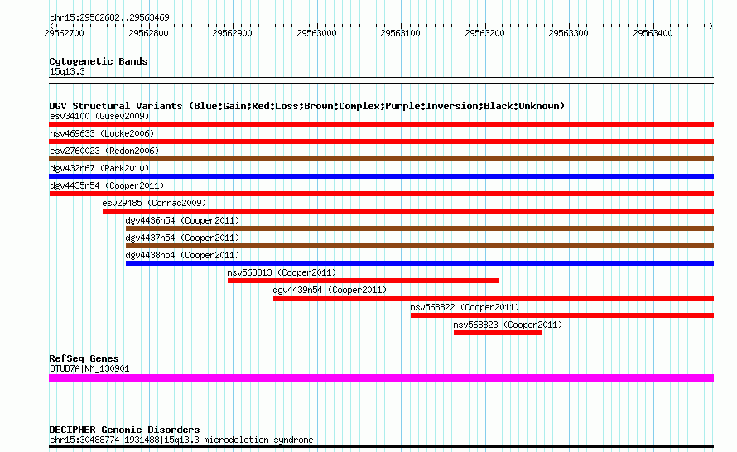This screenshot has height=452, width=737.
Task: Open the 15q13.3 microdeletion syndrome entry
Action: (x=181, y=440)
